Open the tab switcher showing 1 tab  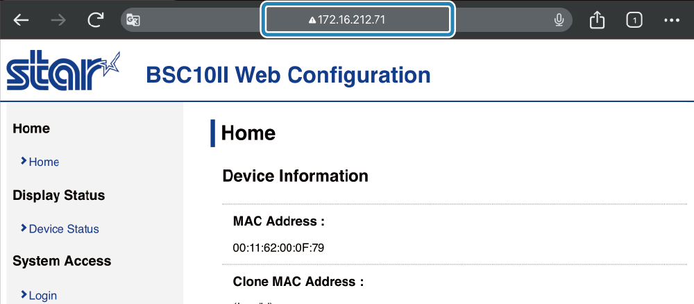(x=634, y=20)
